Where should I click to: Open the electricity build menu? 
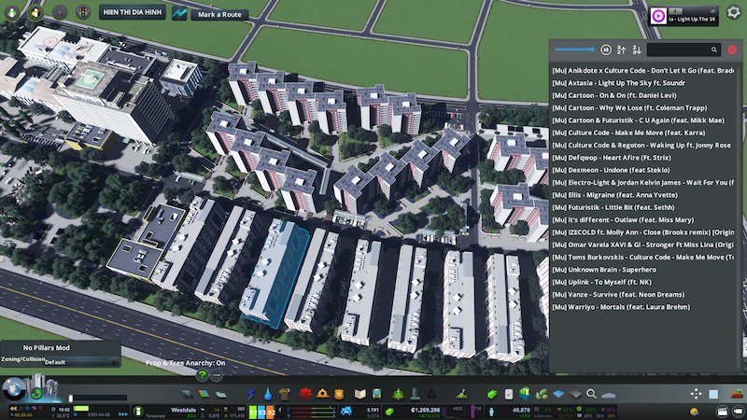point(251,395)
